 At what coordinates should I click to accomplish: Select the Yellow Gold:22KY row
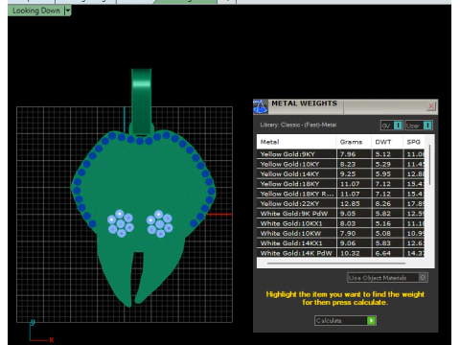point(340,204)
